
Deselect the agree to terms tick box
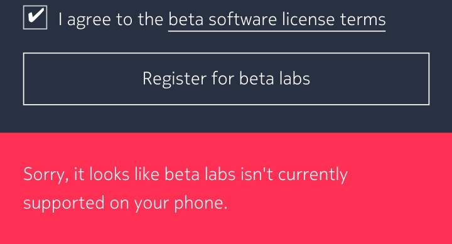click(35, 18)
